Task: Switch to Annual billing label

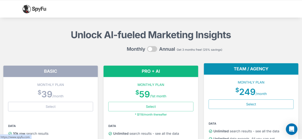Action: pos(167,49)
